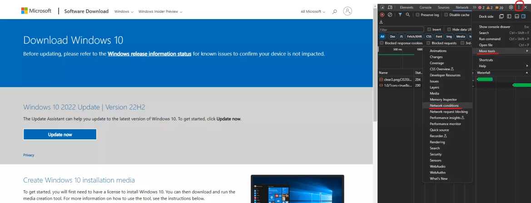Expand the All Microsoft dropdown
This screenshot has height=203, width=531.
pos(313,11)
